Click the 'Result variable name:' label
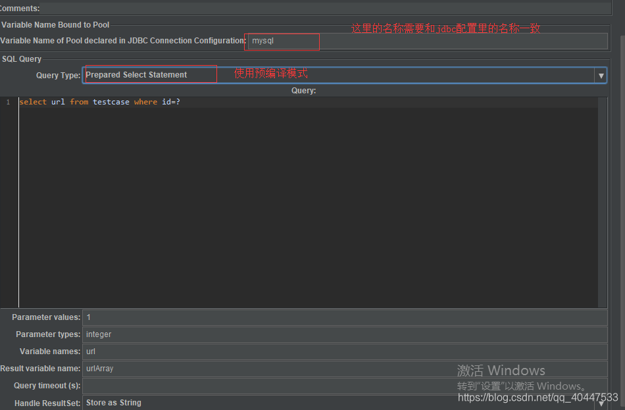The width and height of the screenshot is (625, 410). pyautogui.click(x=40, y=369)
